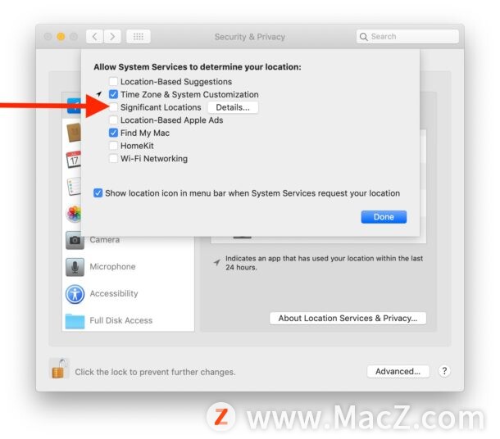Open the Accessibility privacy item icon
500x439 pixels.
pos(75,294)
